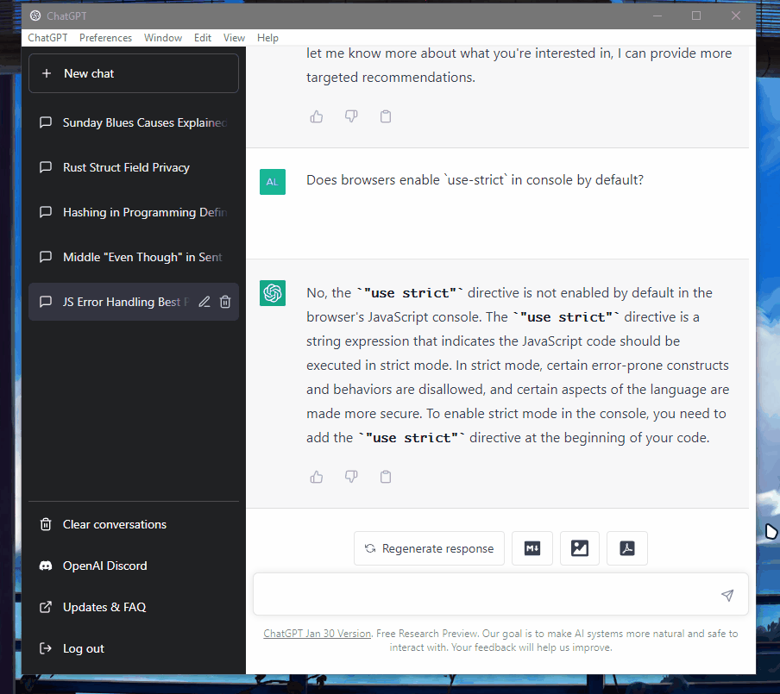Rename JS Error Handling chat with pencil icon

[204, 302]
